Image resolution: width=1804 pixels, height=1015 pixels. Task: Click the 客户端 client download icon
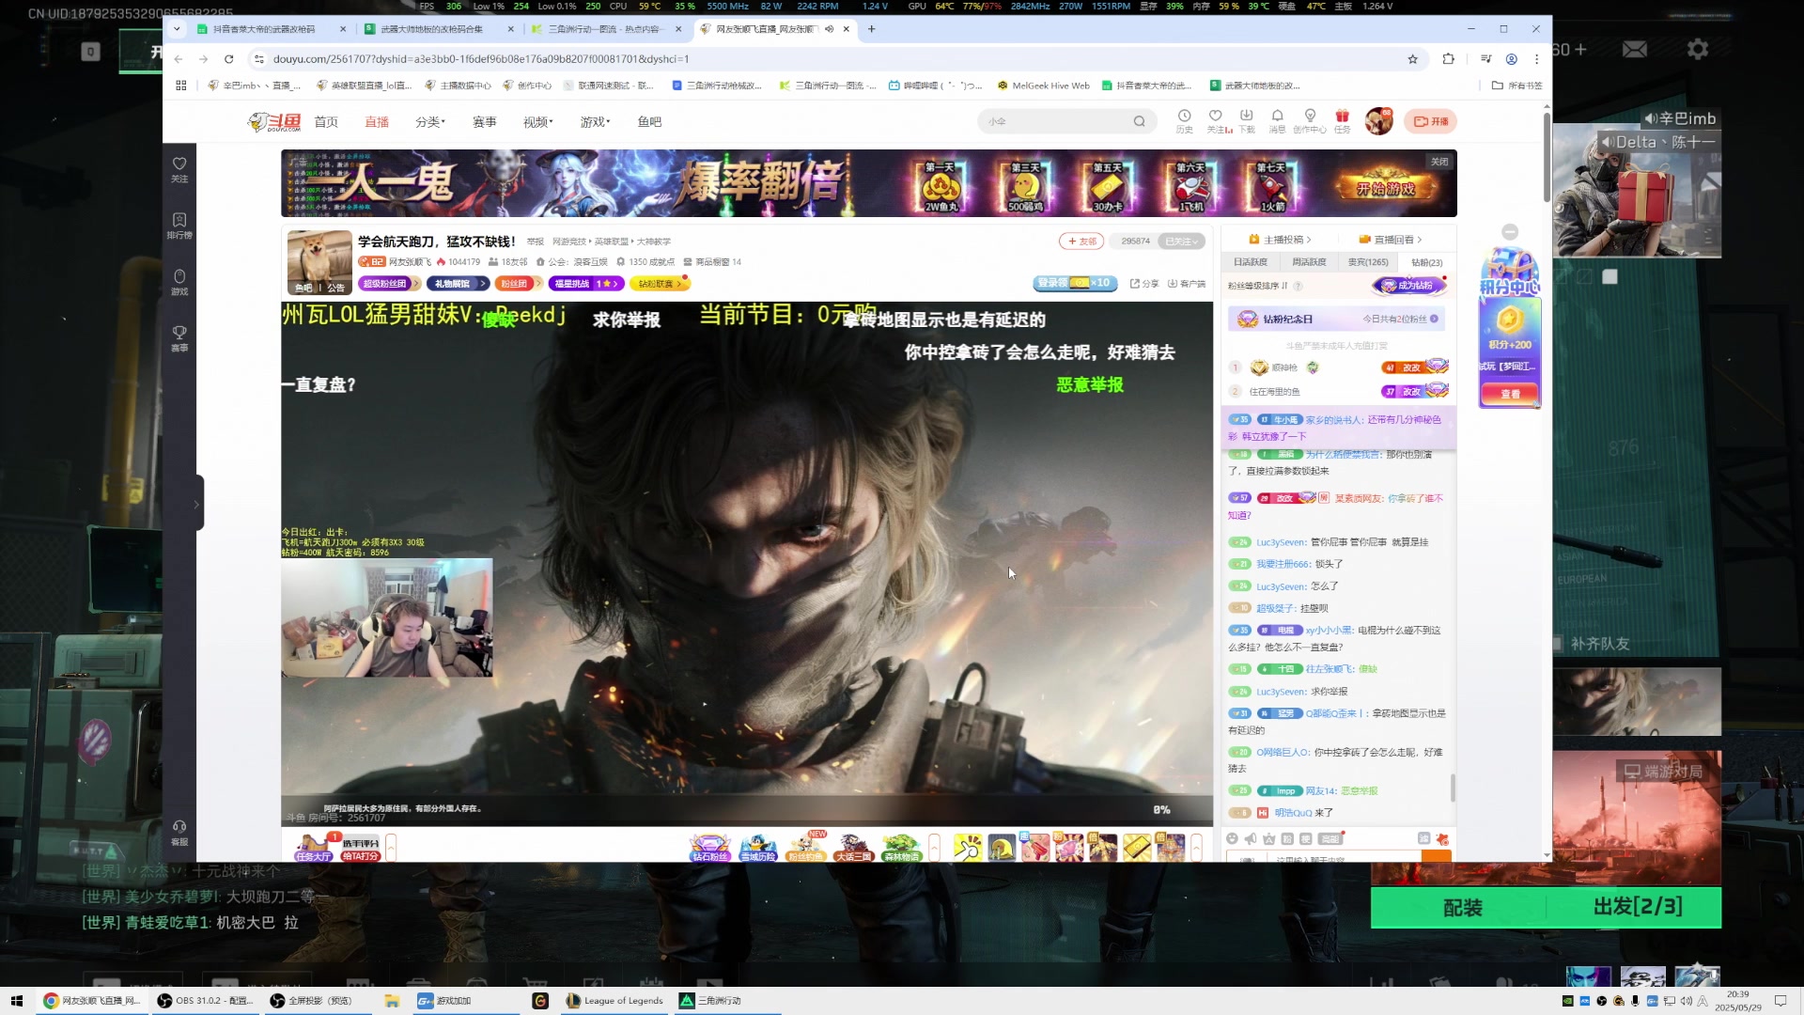pyautogui.click(x=1187, y=283)
